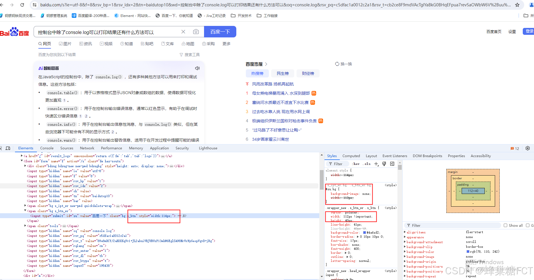Collapse the span bg s_btn_wr element node
The height and width of the screenshot is (280, 534).
[25, 211]
